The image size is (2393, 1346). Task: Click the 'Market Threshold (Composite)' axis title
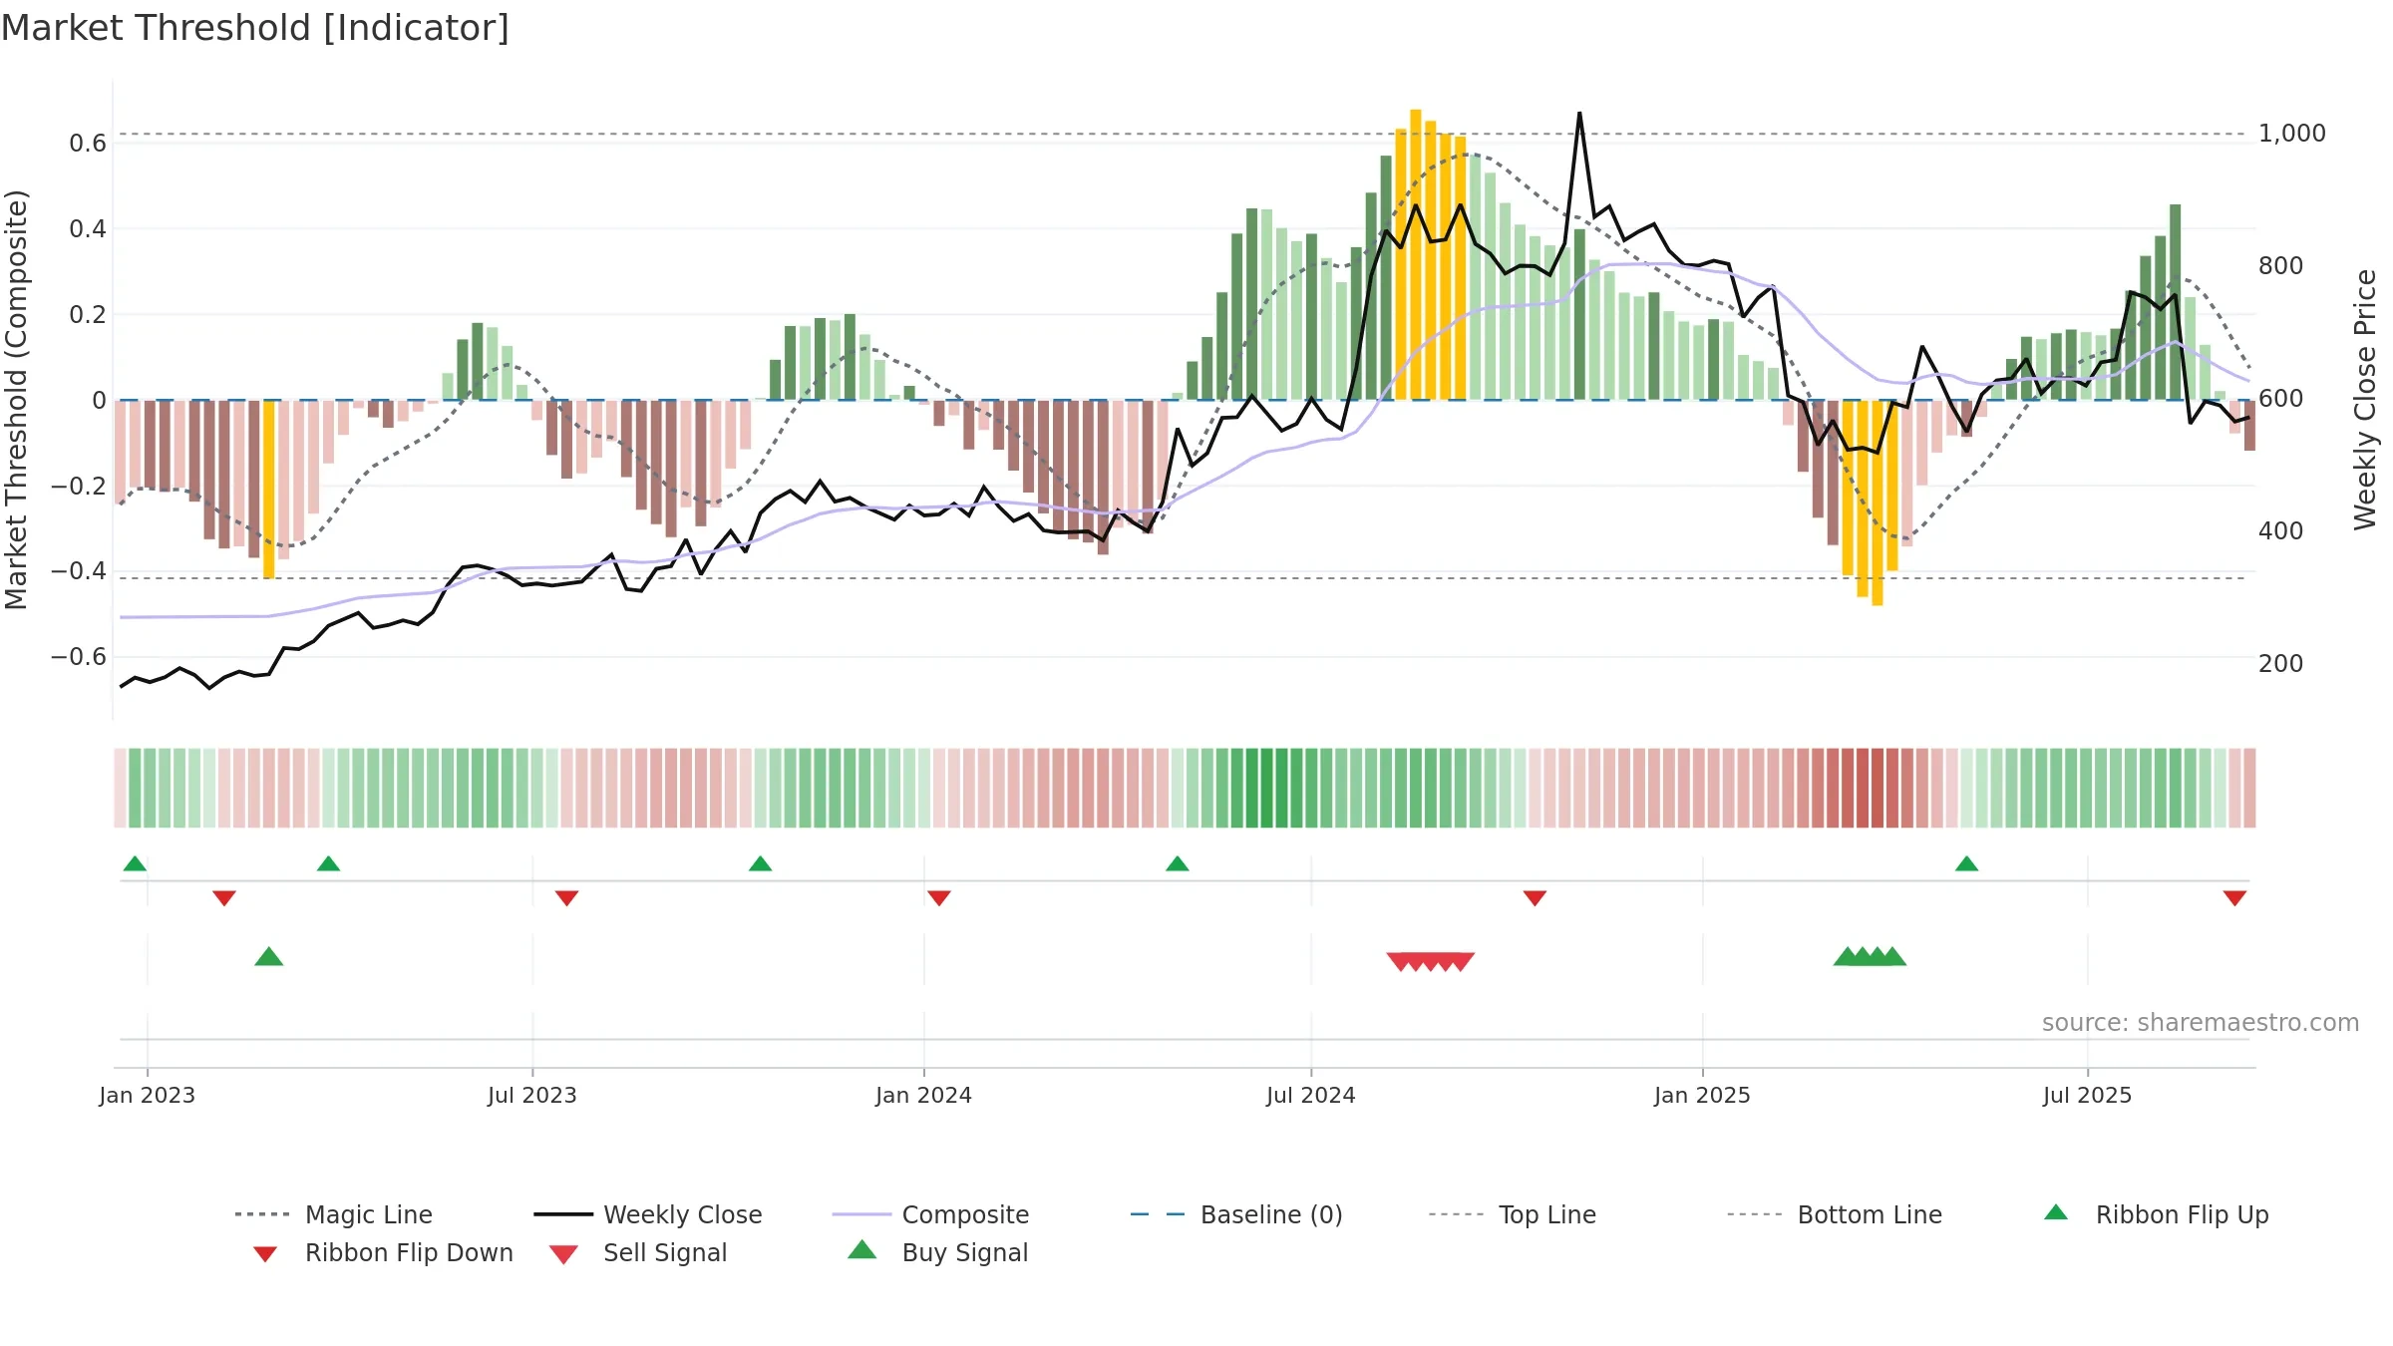(x=16, y=399)
